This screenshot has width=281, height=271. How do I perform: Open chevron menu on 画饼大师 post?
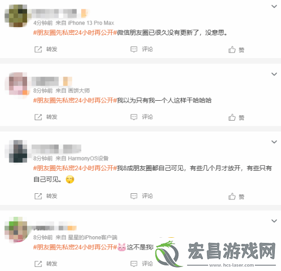coord(274,74)
